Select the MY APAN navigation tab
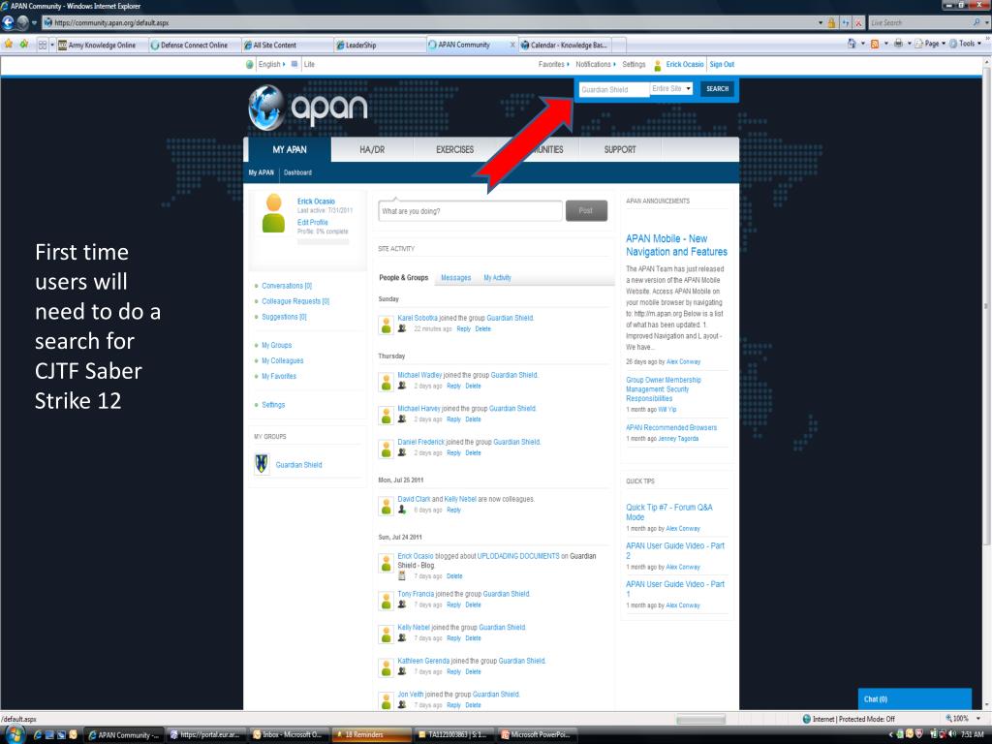The image size is (992, 744). 289,150
